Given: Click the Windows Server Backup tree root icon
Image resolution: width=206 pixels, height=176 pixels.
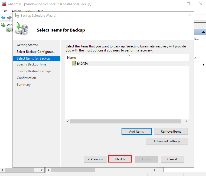Looking at the screenshot, I should click(3, 25).
